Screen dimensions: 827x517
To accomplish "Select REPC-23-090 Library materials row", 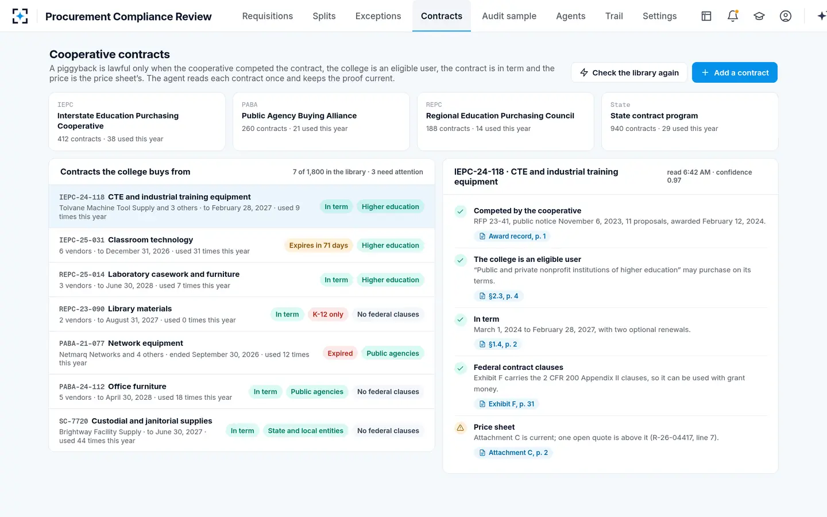I will click(x=242, y=314).
